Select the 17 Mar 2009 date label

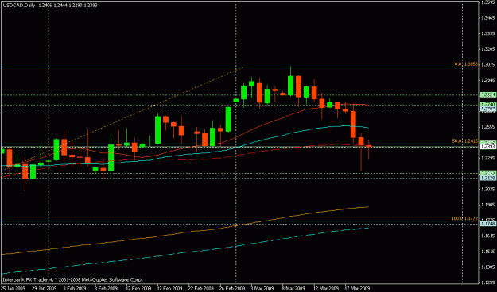[357, 288]
